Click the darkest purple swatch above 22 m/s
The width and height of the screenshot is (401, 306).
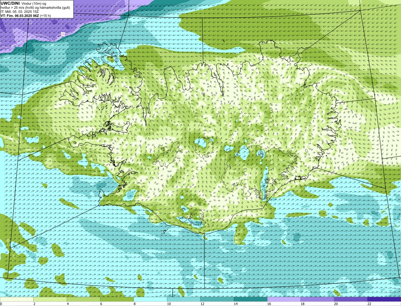(384, 299)
